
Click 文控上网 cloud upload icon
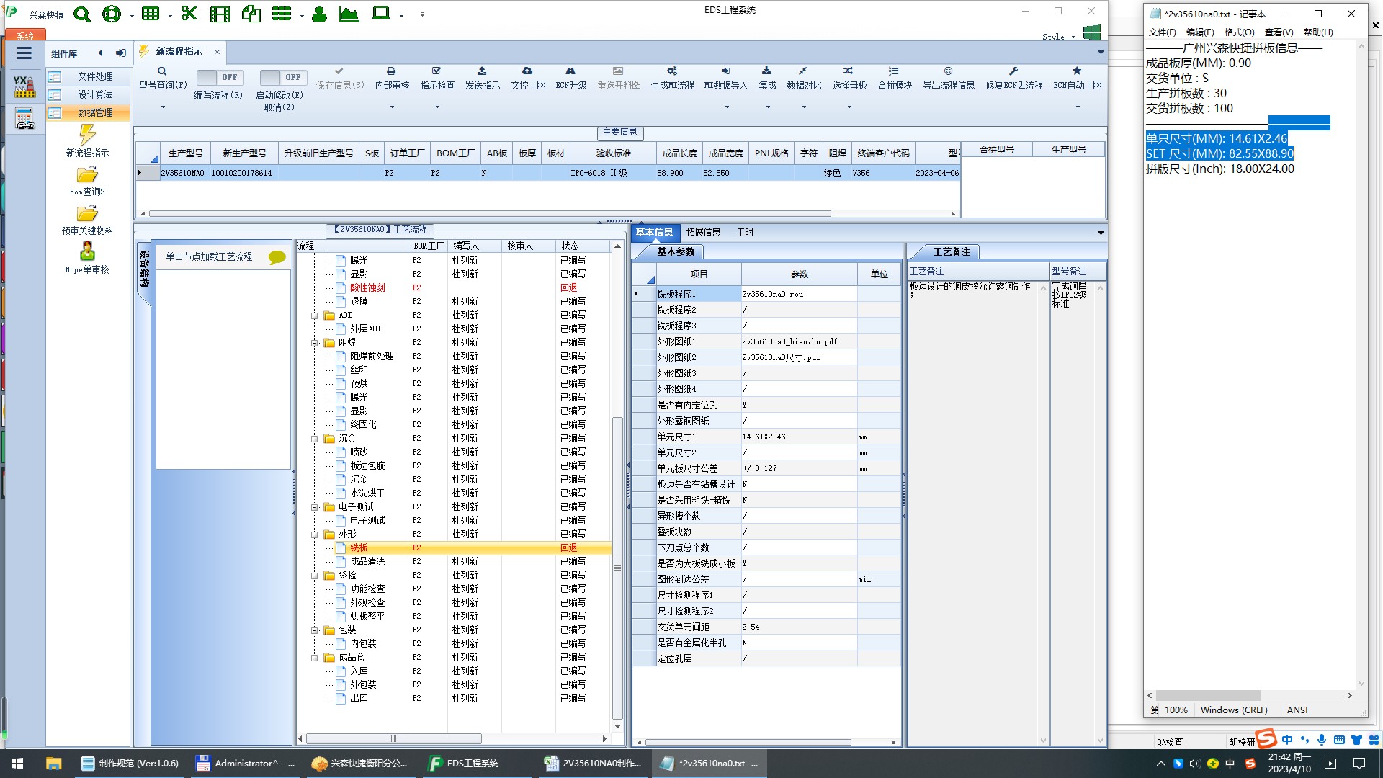[x=527, y=71]
